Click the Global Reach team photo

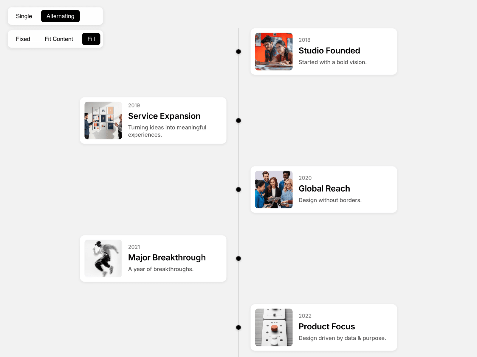274,190
